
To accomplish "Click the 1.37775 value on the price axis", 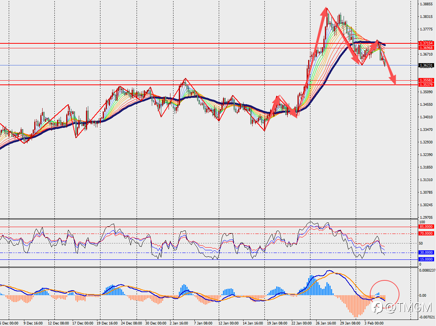I will [426, 29].
